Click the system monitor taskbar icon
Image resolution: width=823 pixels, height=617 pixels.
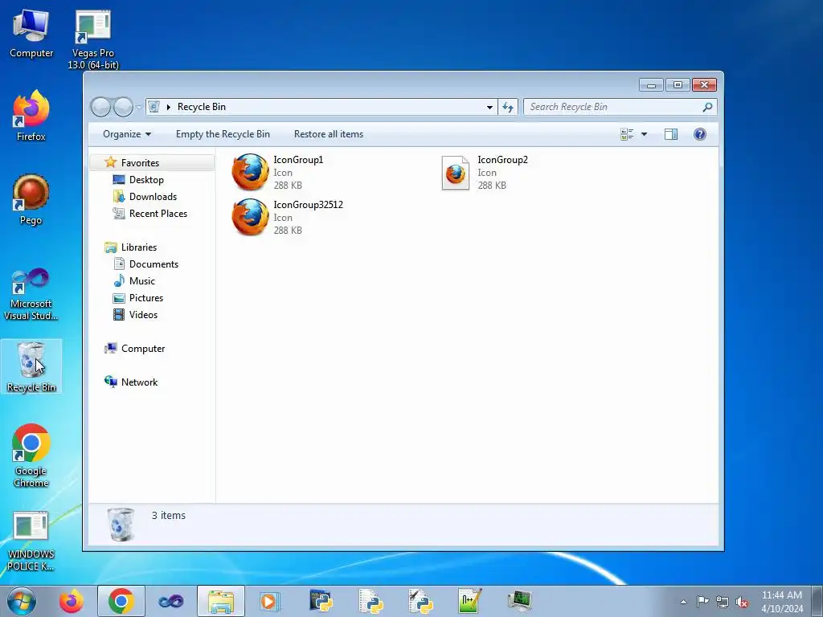point(520,601)
